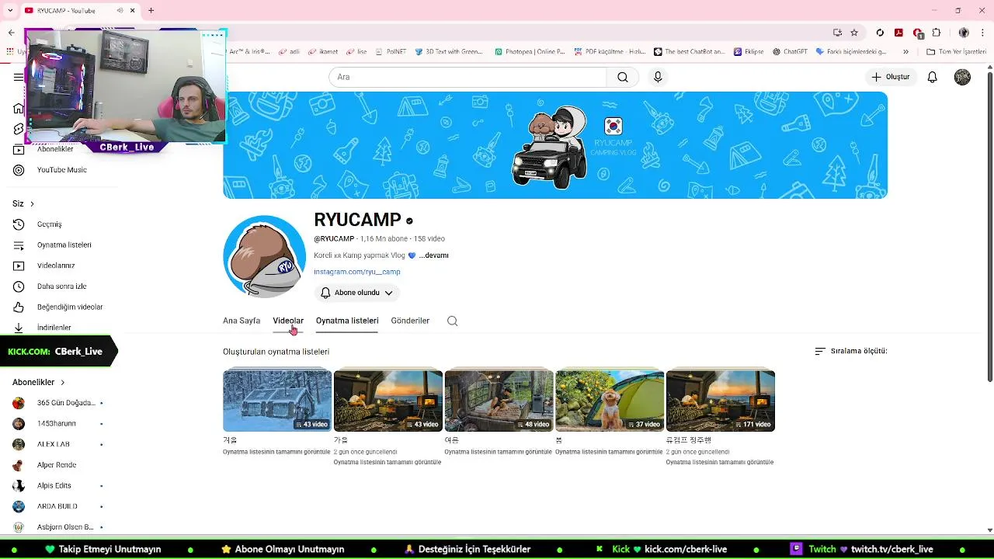Open the 겨울 playlist snowy thumbnail

tap(277, 401)
